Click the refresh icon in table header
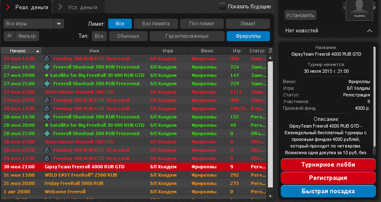Viewport: 381px width, 202px height. click(x=270, y=50)
